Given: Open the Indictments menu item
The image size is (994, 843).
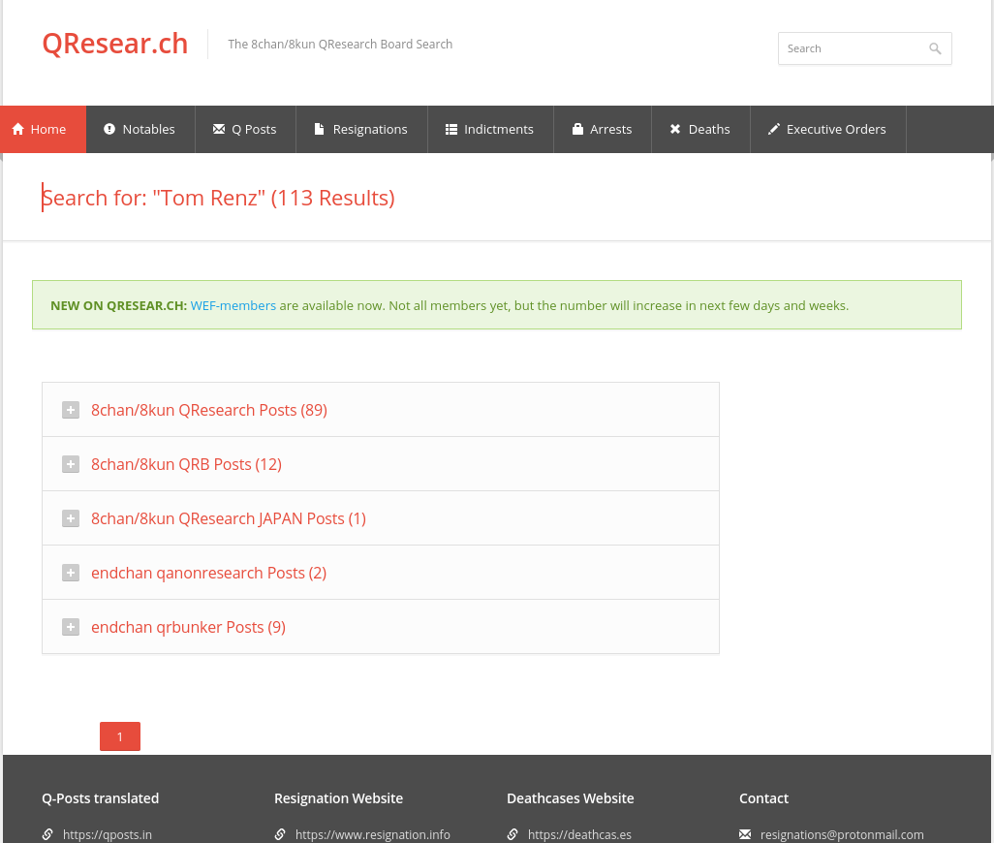Looking at the screenshot, I should tap(490, 129).
